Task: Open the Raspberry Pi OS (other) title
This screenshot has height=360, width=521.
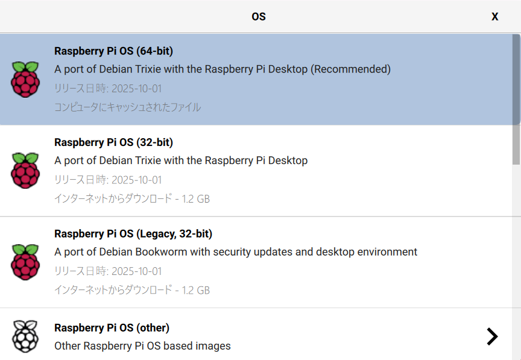Action: pos(112,327)
